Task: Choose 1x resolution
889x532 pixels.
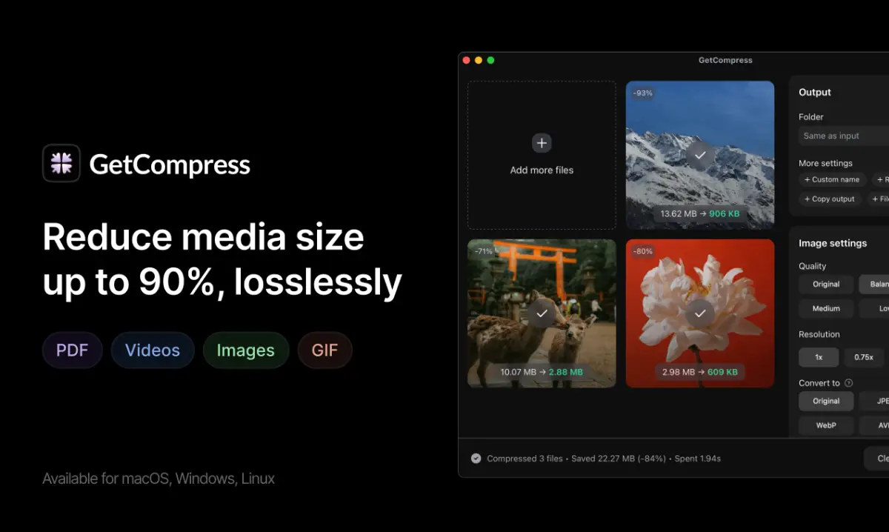Action: pyautogui.click(x=819, y=357)
